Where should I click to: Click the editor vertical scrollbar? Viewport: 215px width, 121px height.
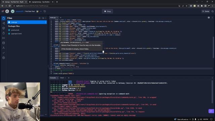(x=213, y=47)
